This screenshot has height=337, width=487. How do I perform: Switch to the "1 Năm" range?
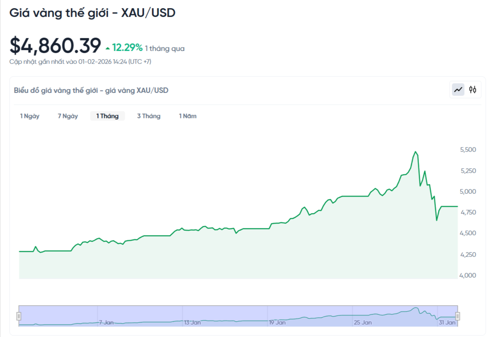(x=187, y=116)
